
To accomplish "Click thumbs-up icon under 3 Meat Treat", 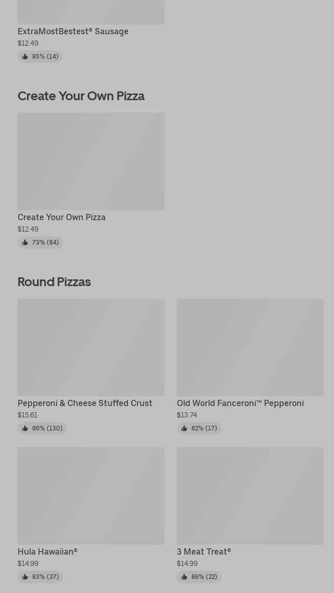I will pos(184,577).
